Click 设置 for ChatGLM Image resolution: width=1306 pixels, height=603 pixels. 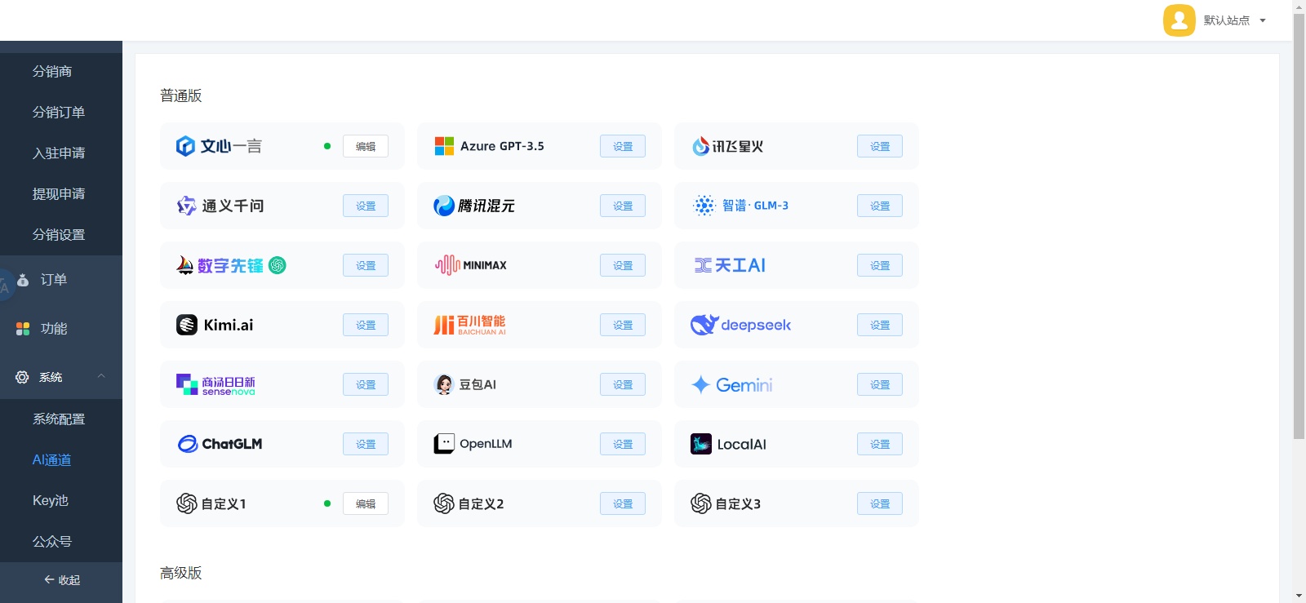[x=366, y=444]
